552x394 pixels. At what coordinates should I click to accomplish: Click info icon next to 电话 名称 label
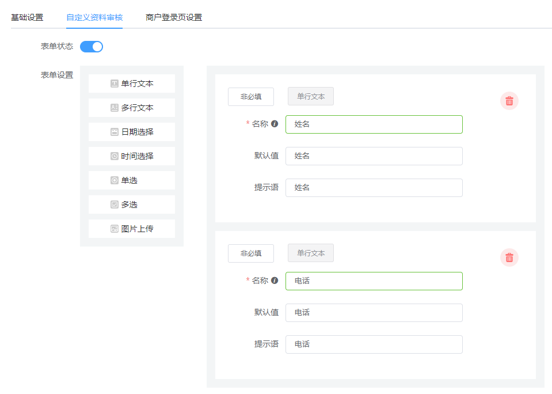click(x=275, y=281)
